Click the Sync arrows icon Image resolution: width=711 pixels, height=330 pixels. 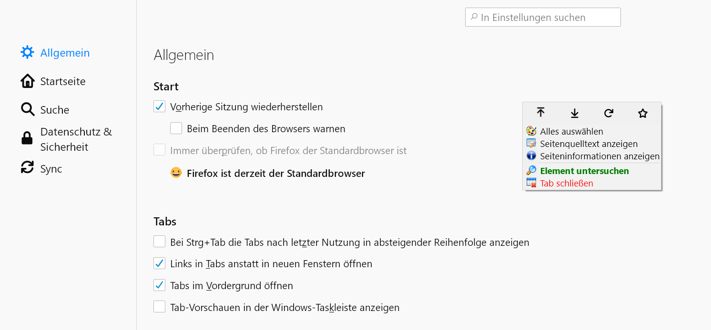[x=28, y=167]
